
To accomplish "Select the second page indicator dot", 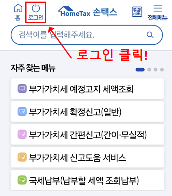I will [x=149, y=69].
